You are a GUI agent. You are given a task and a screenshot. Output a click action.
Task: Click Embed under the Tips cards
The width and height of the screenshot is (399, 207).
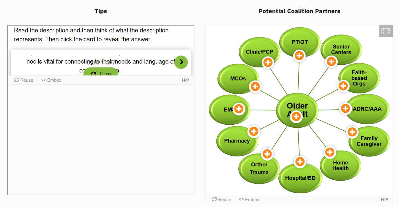coord(51,80)
